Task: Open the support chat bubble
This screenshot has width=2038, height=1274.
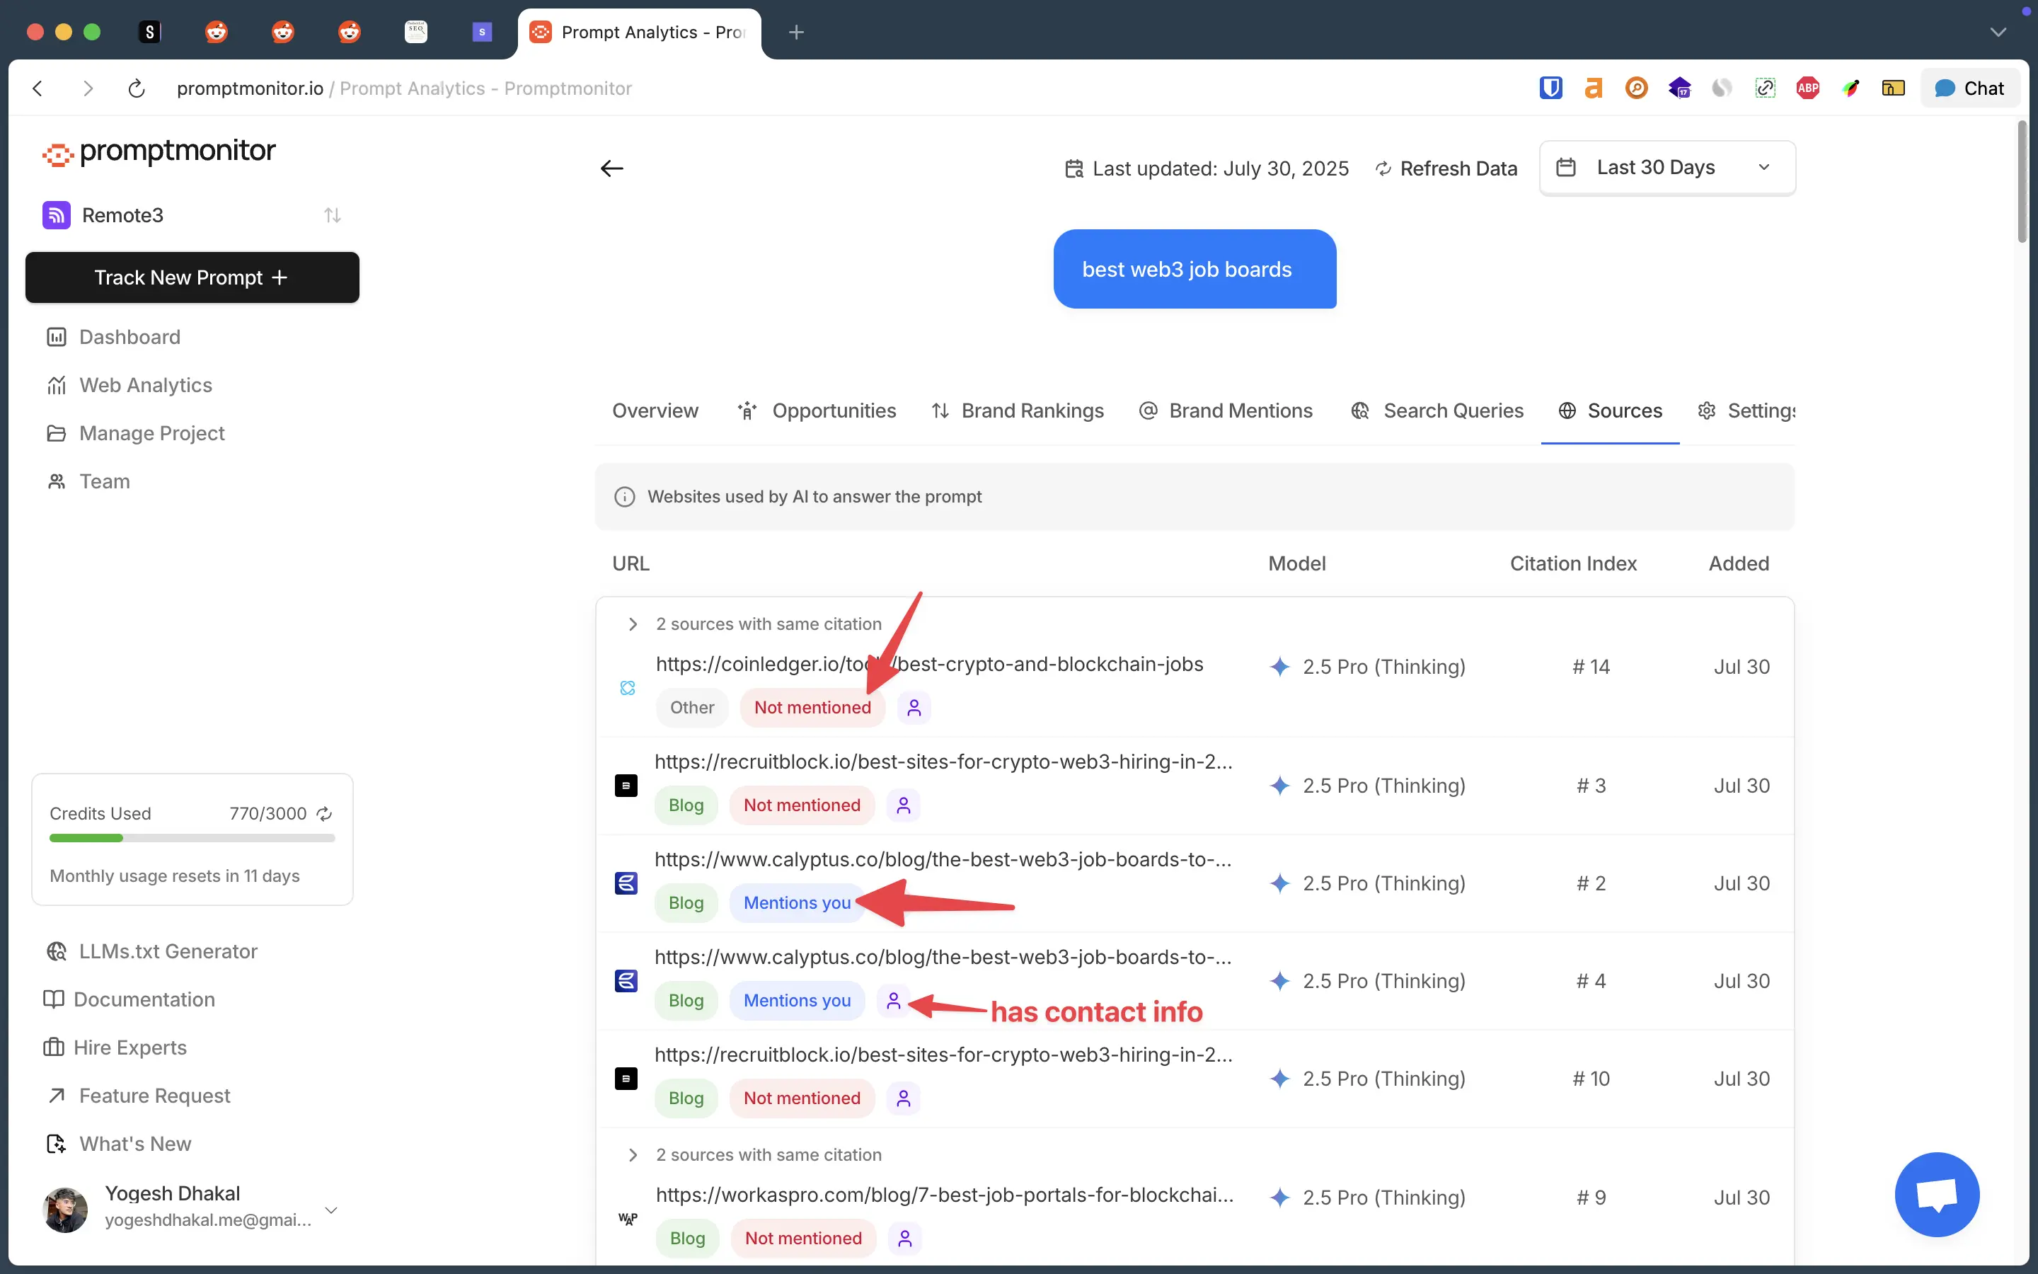Action: pyautogui.click(x=1937, y=1195)
